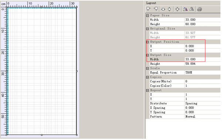This screenshot has height=140, width=222.
Task: Click the center horizontally icon
Action: pyautogui.click(x=163, y=9)
